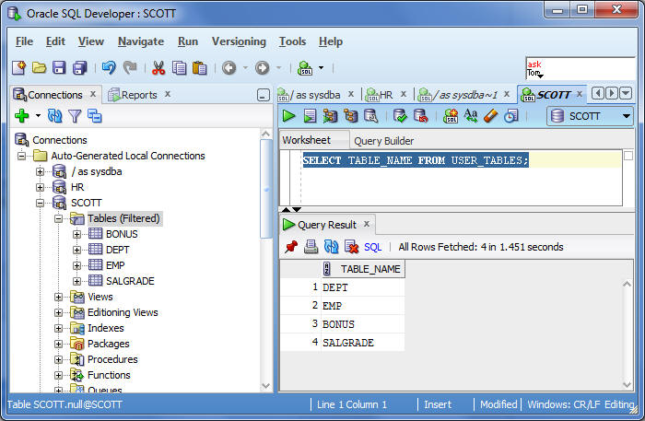Delete row icon in Query Result toolbar
Screen dimensions: 645x421
pos(351,247)
